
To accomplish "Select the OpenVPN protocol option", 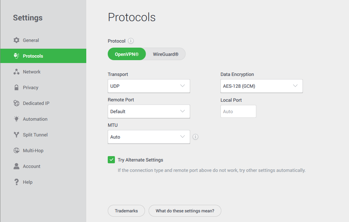I will [127, 54].
